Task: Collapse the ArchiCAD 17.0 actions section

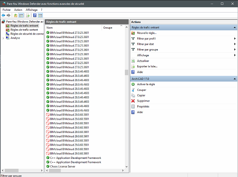Action: point(235,79)
